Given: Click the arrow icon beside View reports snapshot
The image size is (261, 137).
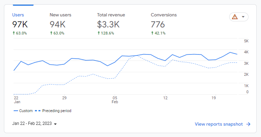Looking at the screenshot, I should [x=249, y=124].
